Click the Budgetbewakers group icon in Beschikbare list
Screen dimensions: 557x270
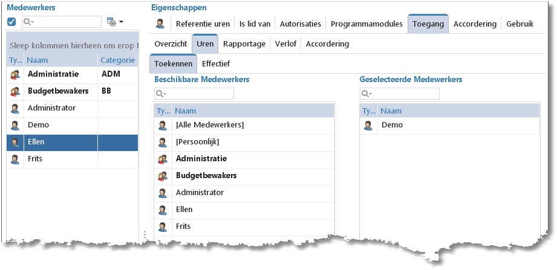click(163, 176)
